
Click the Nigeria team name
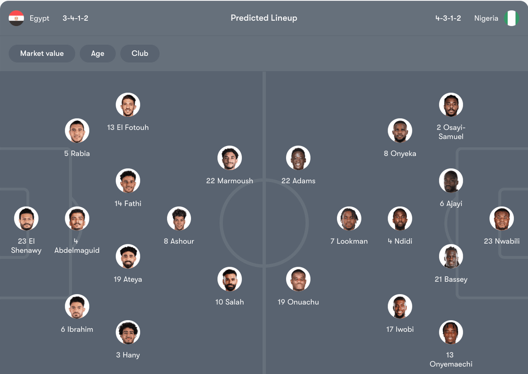coord(486,18)
